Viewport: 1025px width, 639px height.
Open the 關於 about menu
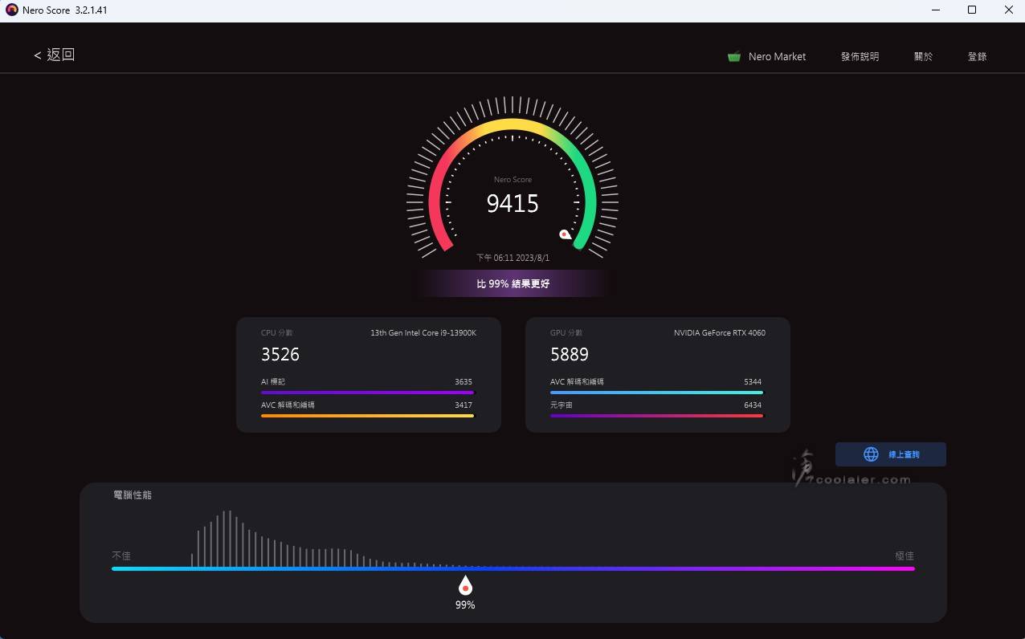(923, 57)
